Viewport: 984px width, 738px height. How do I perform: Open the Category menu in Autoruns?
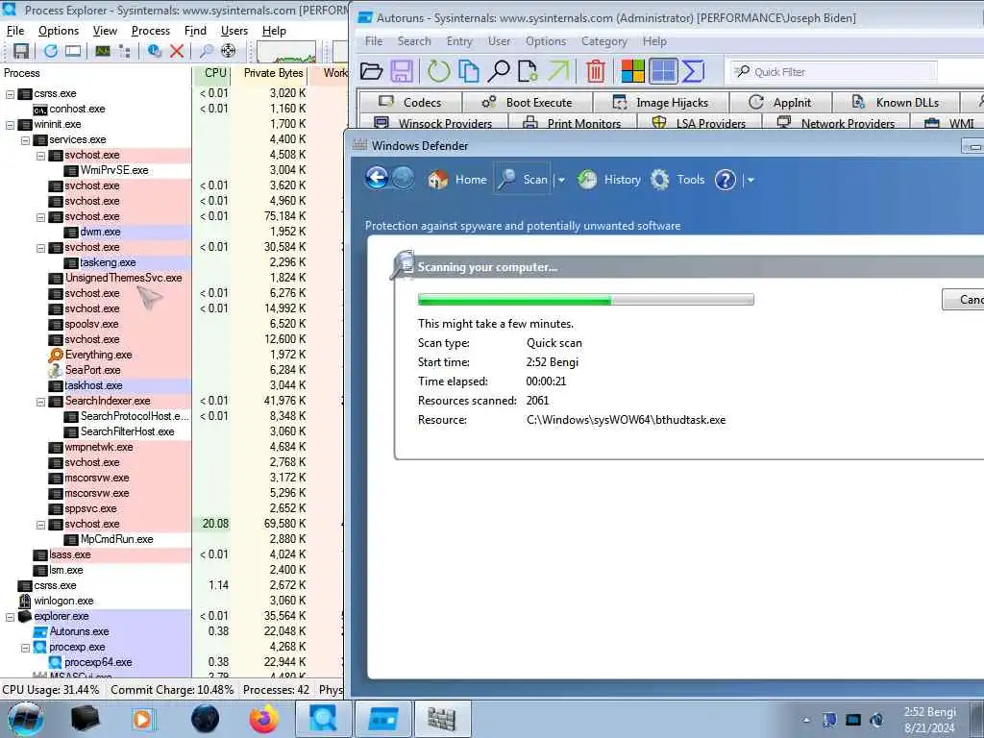click(603, 41)
